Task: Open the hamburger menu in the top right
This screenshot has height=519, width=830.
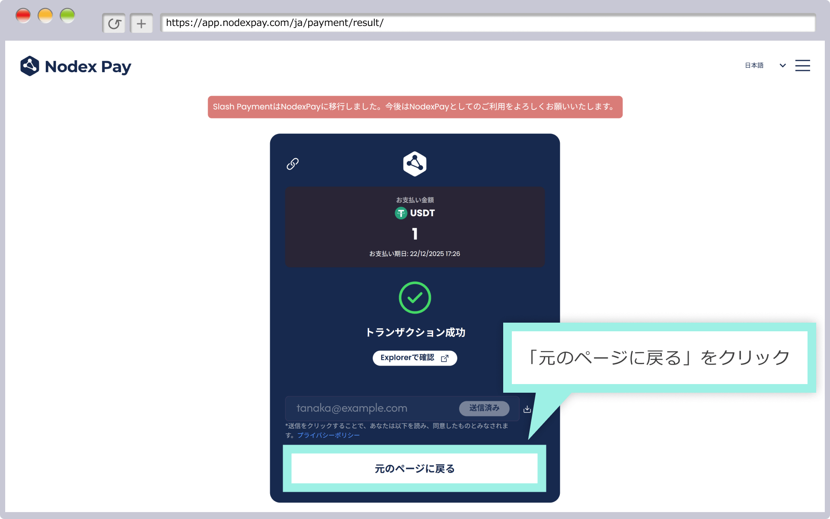Action: (803, 65)
